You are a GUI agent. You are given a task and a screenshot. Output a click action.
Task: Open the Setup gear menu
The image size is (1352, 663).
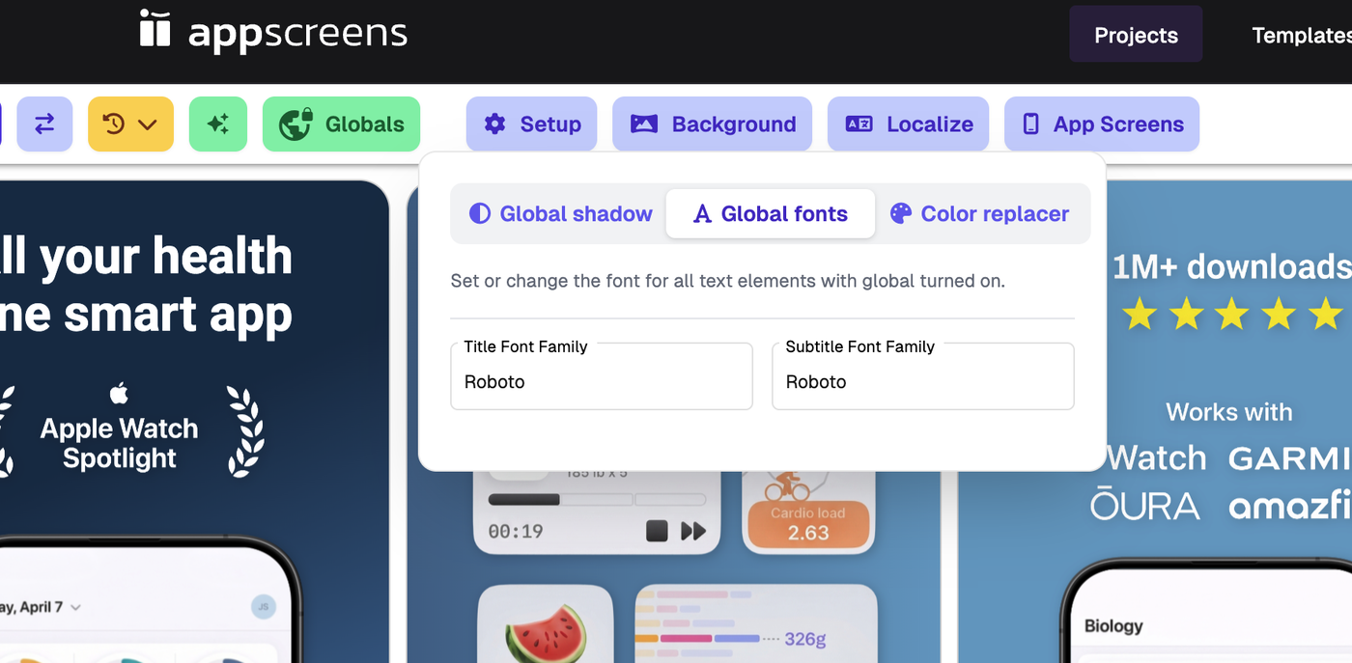(x=531, y=124)
